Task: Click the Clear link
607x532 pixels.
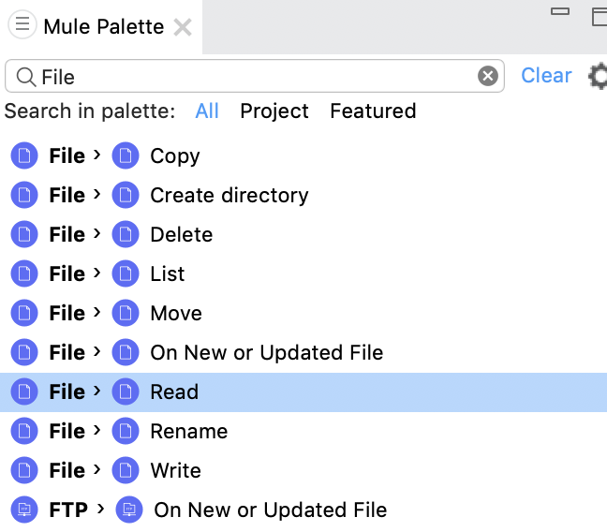Action: 546,75
